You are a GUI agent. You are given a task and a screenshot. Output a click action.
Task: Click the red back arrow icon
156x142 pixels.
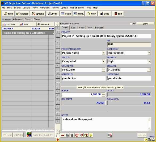point(63,135)
